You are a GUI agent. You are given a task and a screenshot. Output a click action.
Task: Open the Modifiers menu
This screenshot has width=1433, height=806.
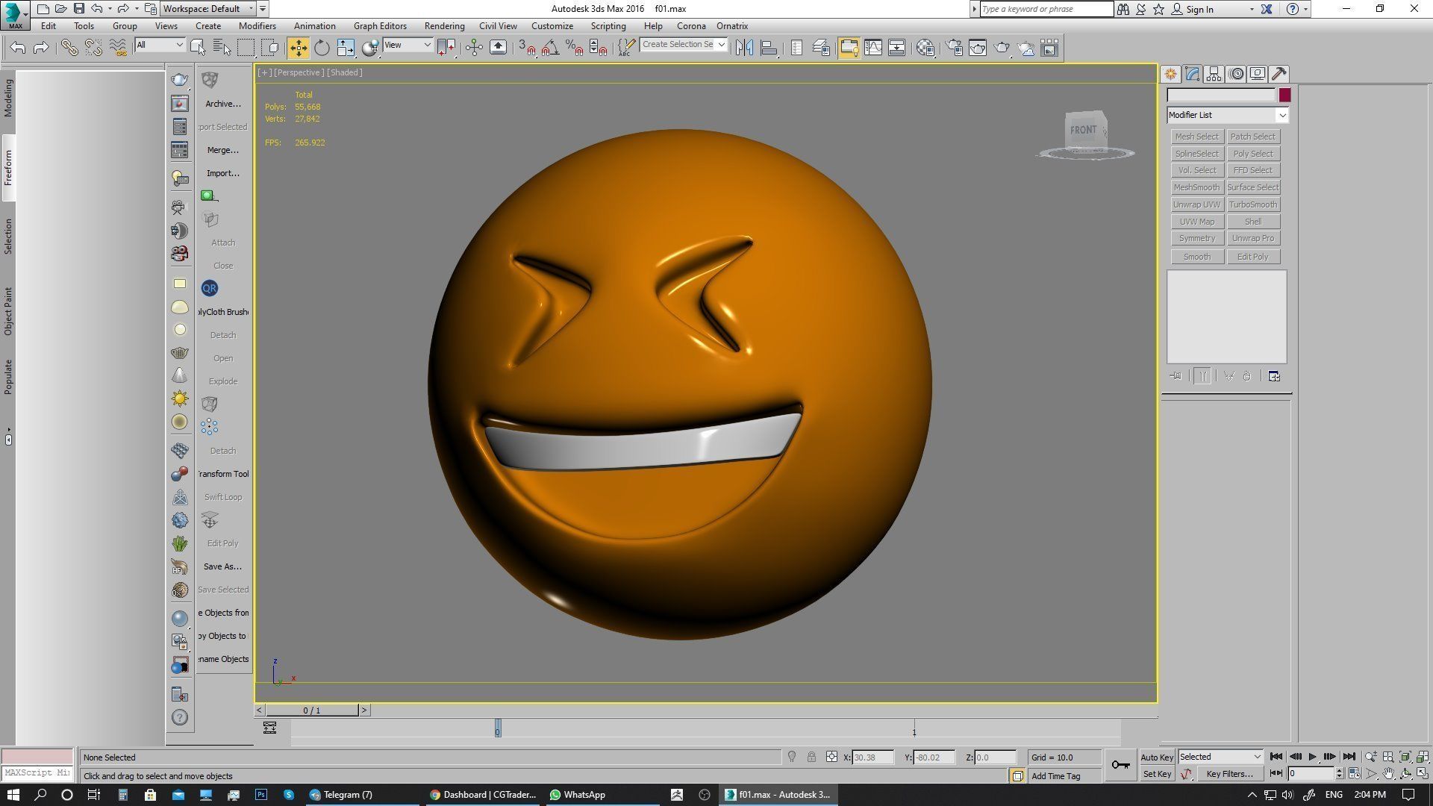coord(257,25)
